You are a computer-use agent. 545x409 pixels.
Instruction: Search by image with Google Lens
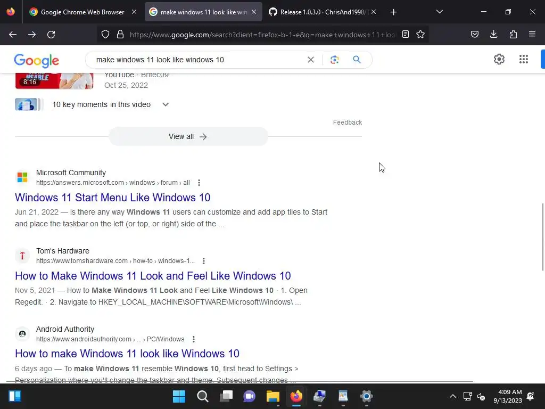pyautogui.click(x=334, y=60)
